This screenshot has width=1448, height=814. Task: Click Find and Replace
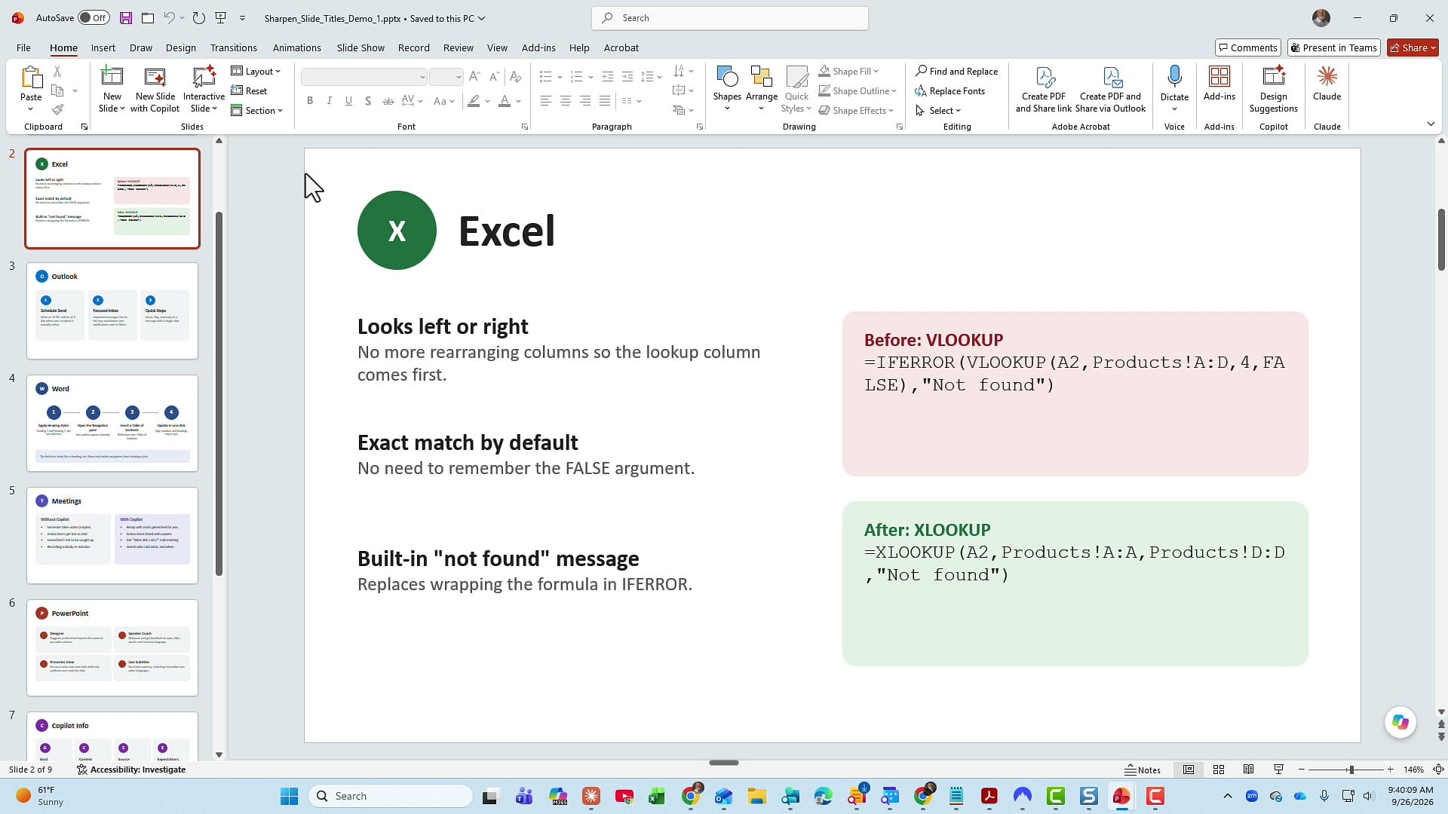pyautogui.click(x=956, y=71)
